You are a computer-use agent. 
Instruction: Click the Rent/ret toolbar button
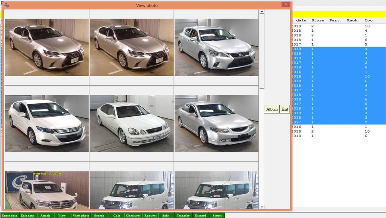tap(151, 215)
